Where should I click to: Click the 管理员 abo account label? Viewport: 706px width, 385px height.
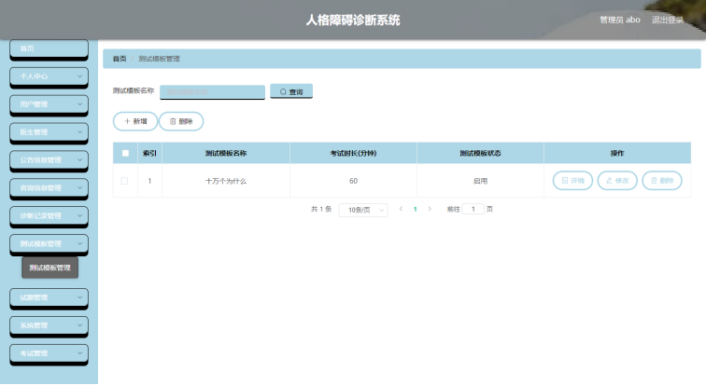[x=619, y=20]
